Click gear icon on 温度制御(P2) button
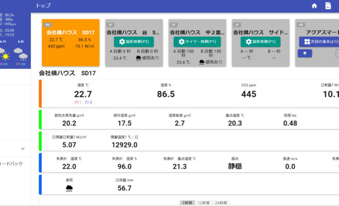This screenshot has width=339, height=206. pos(122,42)
